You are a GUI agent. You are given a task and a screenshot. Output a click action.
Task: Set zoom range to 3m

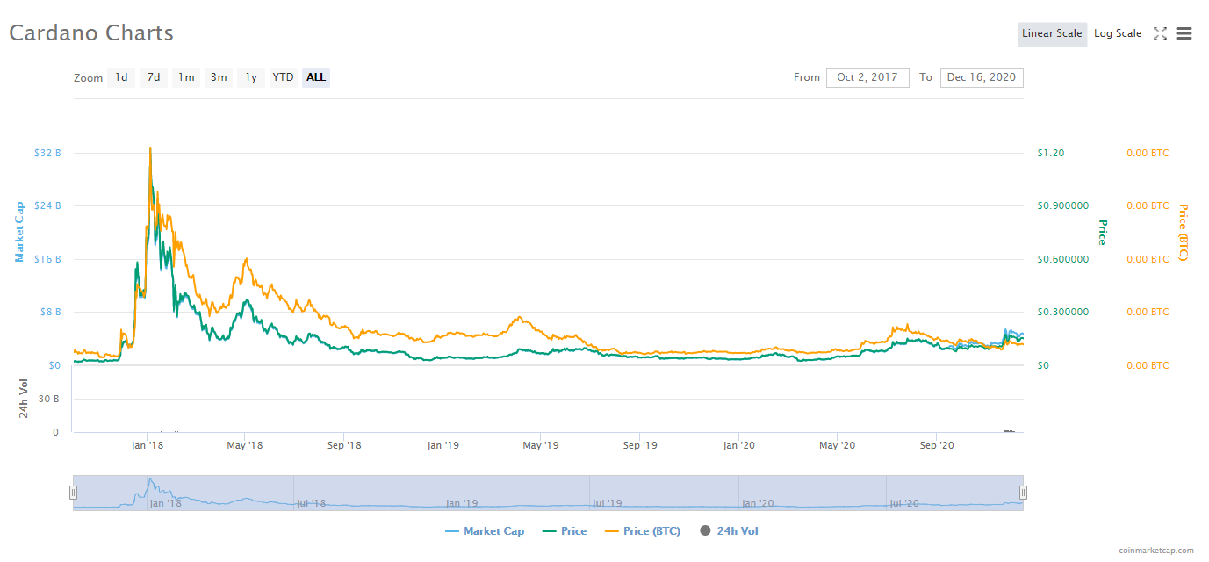coord(219,77)
